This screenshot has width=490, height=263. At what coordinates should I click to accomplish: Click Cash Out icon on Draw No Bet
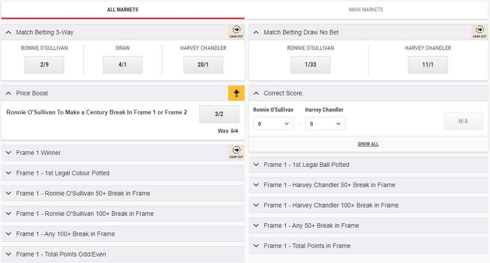click(479, 32)
